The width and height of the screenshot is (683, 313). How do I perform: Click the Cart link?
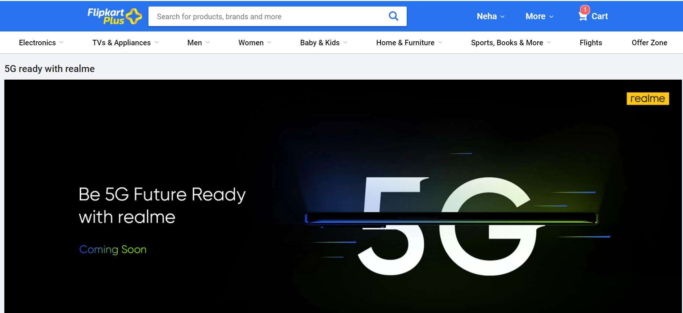coord(600,16)
